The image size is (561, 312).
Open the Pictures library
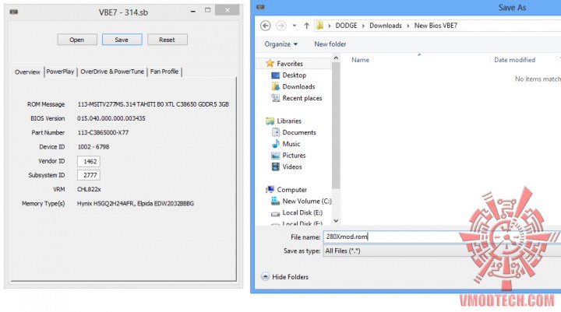pos(294,156)
